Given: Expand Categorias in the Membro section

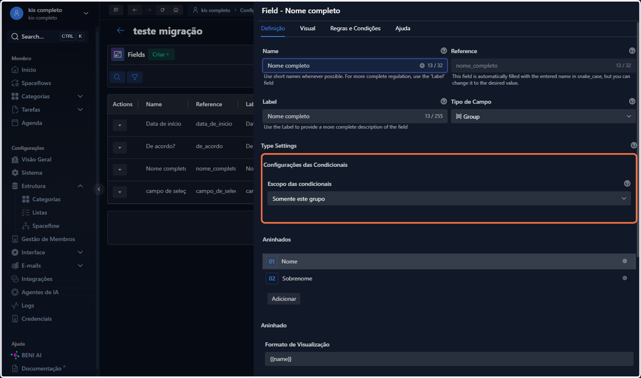Looking at the screenshot, I should (x=80, y=96).
